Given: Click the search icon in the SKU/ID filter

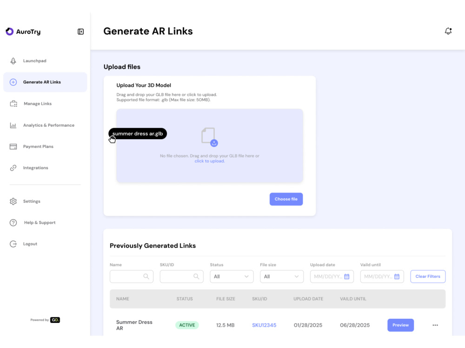Looking at the screenshot, I should (196, 277).
